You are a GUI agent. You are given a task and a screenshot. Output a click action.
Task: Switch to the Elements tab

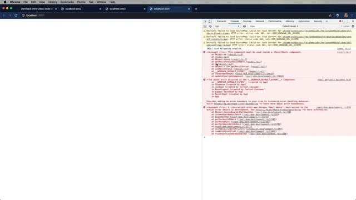[x=221, y=21]
